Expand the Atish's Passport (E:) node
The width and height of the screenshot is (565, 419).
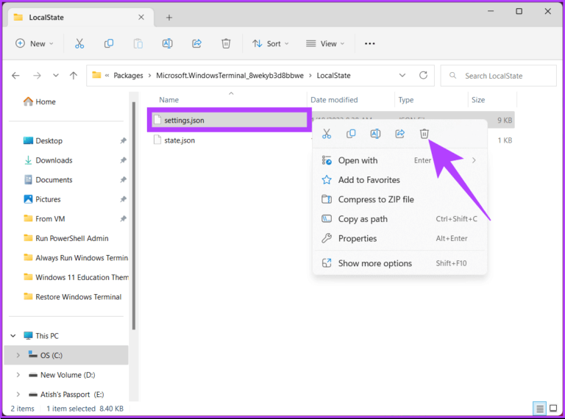18,395
